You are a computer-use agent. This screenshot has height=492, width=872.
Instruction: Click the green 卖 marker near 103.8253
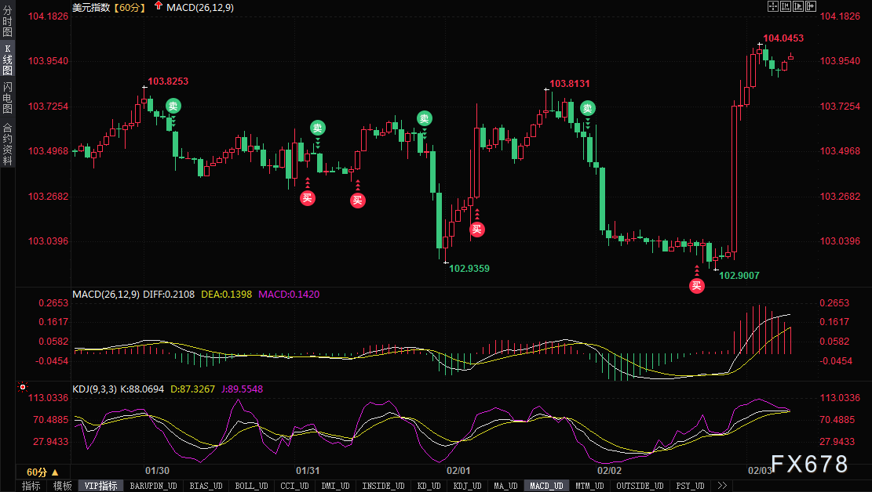pos(173,106)
